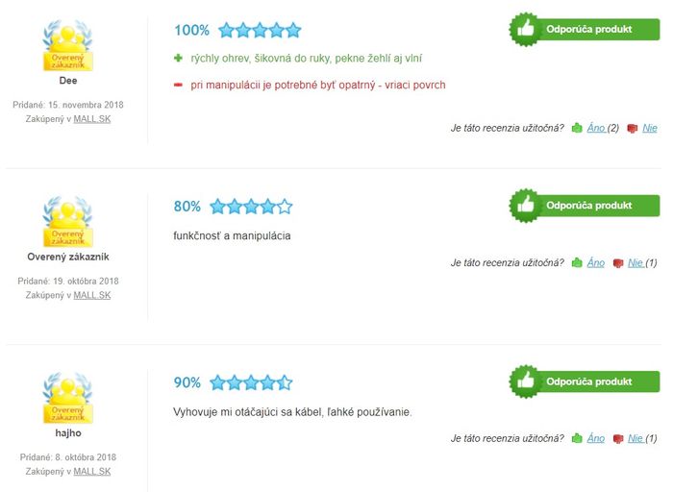The height and width of the screenshot is (492, 673).
Task: Click thumbs-down icon in the 80% review
Action: (x=617, y=263)
